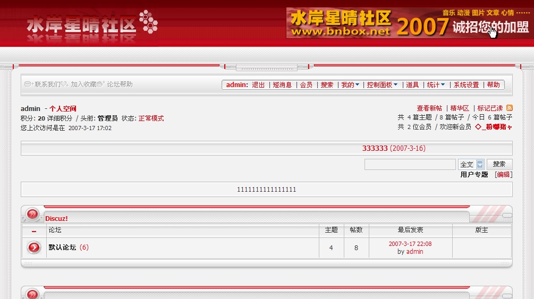Click the 版主 column header
This screenshot has height=299, width=534.
pyautogui.click(x=481, y=230)
